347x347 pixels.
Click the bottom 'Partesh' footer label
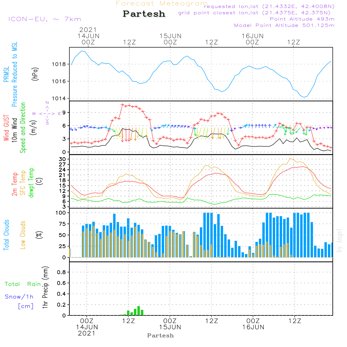click(x=160, y=336)
